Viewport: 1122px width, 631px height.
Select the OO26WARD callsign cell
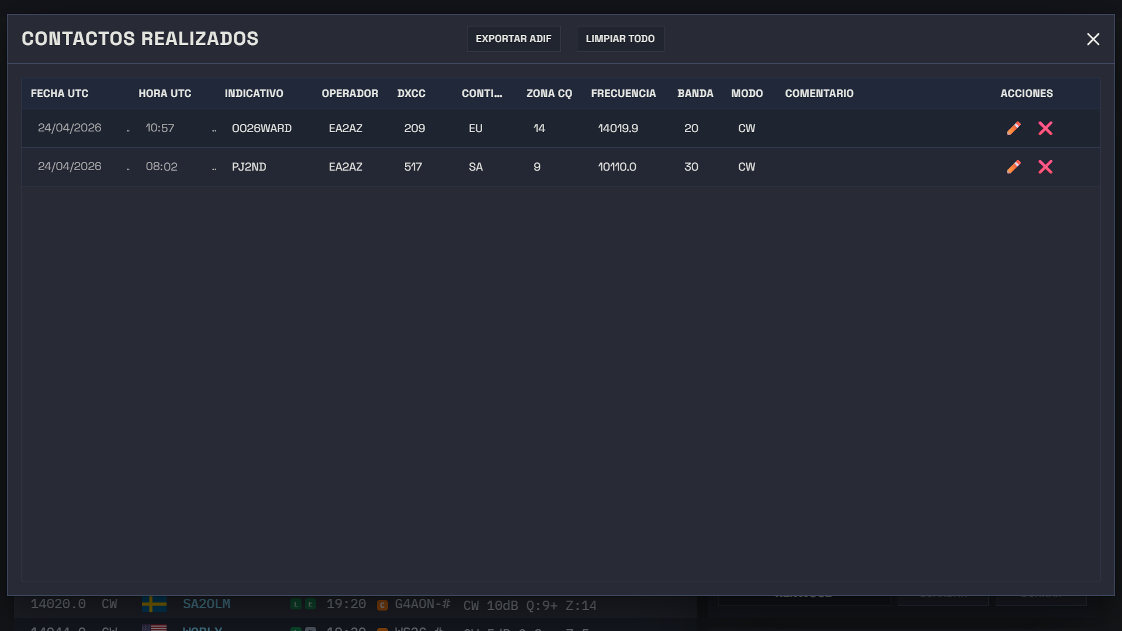pos(262,129)
